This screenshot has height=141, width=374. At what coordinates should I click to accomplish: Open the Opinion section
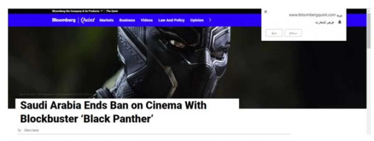197,20
